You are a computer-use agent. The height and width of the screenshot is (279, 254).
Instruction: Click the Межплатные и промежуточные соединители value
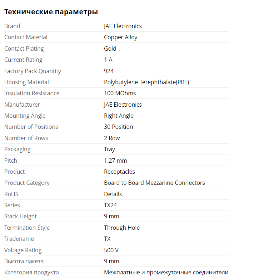166,272
